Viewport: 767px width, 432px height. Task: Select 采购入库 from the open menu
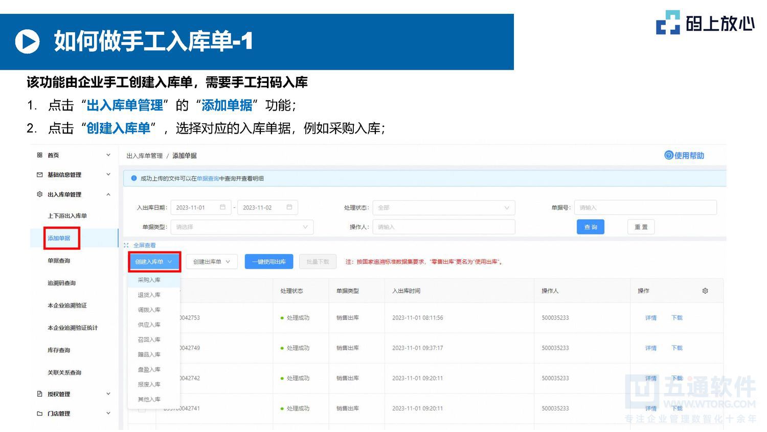149,279
